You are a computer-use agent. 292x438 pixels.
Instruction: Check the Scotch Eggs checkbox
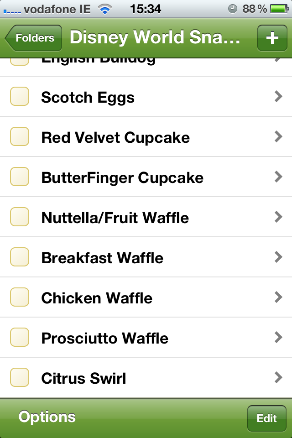tap(20, 97)
